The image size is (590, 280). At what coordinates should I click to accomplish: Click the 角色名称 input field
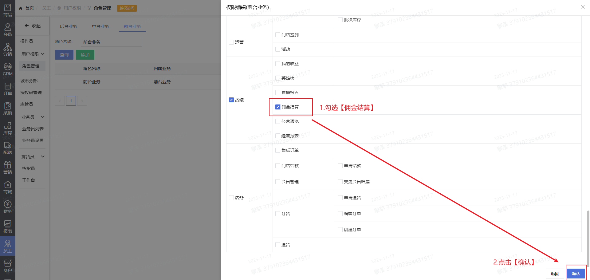[111, 42]
